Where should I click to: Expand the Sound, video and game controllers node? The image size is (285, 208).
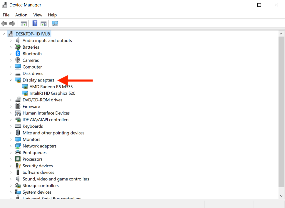tap(11, 179)
